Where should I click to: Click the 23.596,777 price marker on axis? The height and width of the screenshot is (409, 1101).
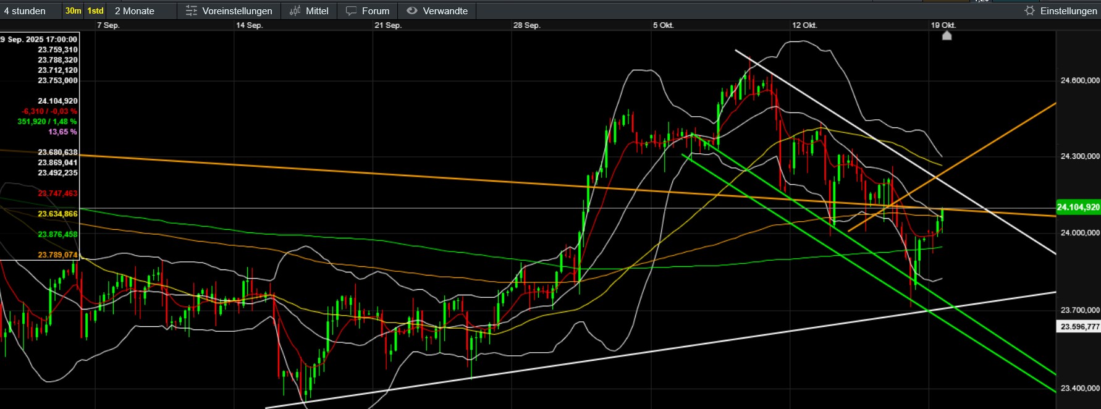pos(1079,326)
